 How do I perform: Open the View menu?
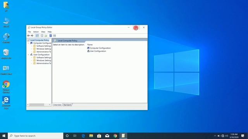click(x=43, y=32)
